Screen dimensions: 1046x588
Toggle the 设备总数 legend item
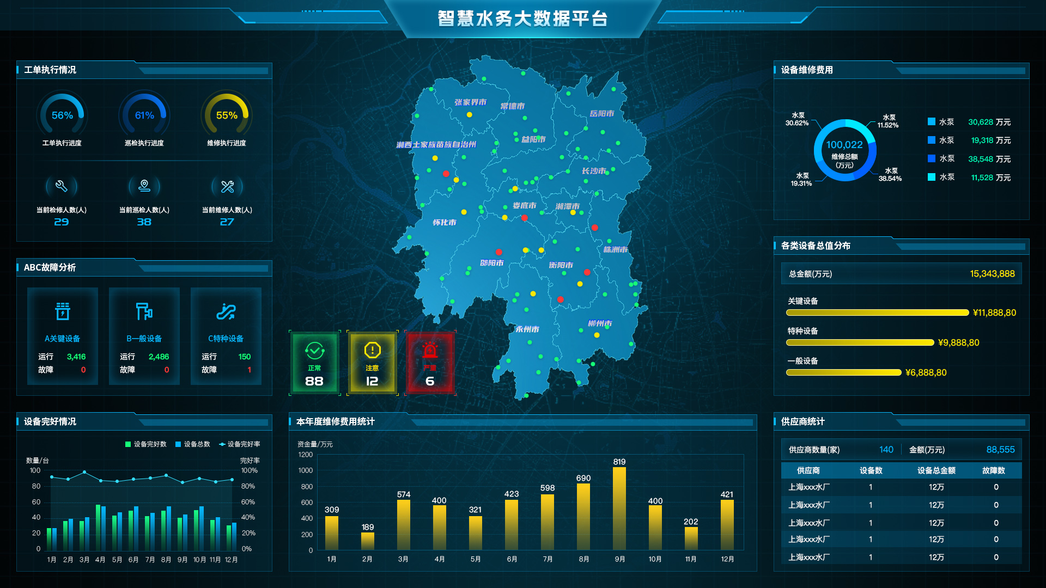[193, 444]
